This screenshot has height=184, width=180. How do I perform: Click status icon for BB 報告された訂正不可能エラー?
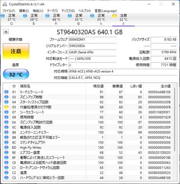6,137
